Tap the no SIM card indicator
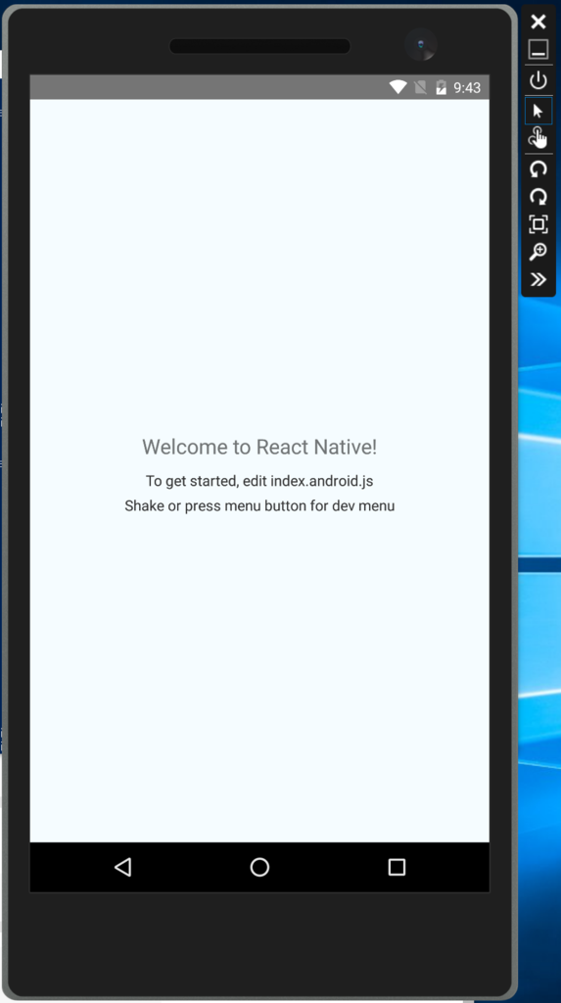This screenshot has width=561, height=1003. click(x=420, y=87)
